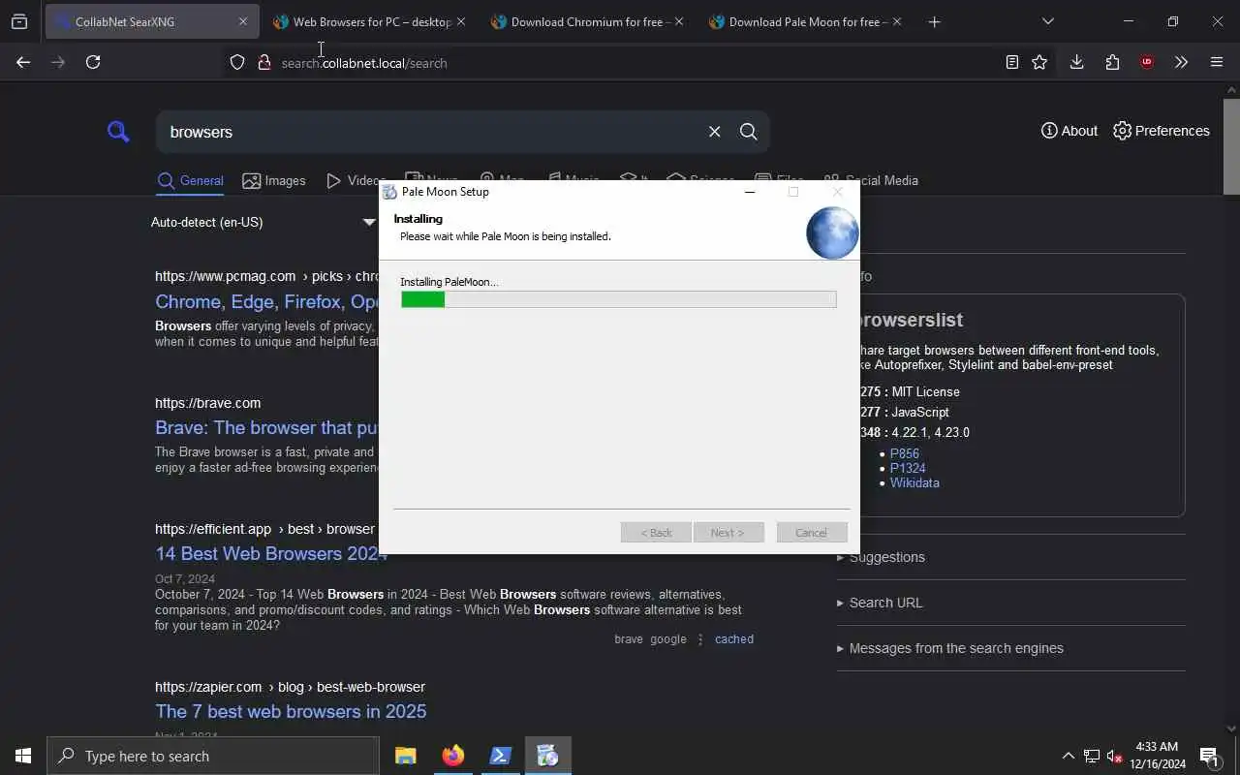Open the Firefox hamburger menu

click(1217, 62)
